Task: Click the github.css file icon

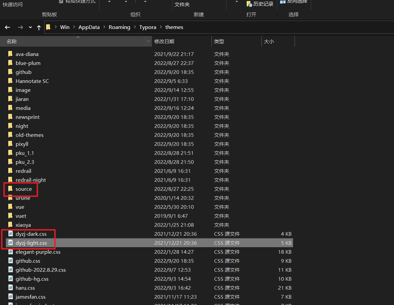Action: point(11,261)
